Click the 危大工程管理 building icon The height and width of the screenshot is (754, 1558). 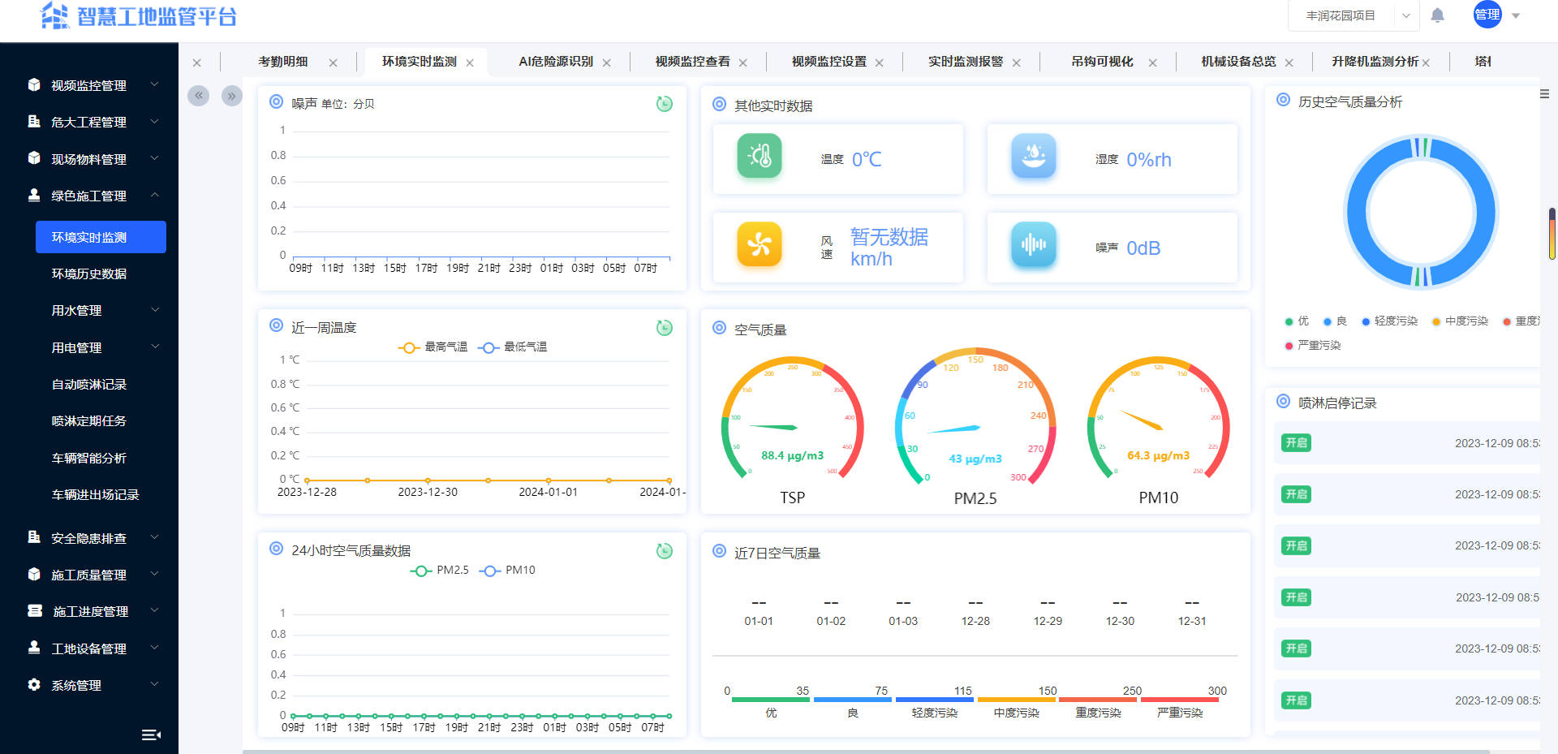tap(34, 121)
